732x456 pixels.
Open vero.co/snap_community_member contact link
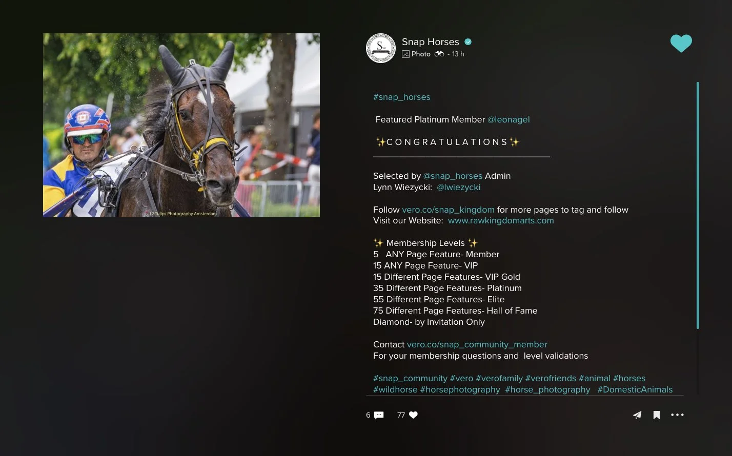point(477,344)
